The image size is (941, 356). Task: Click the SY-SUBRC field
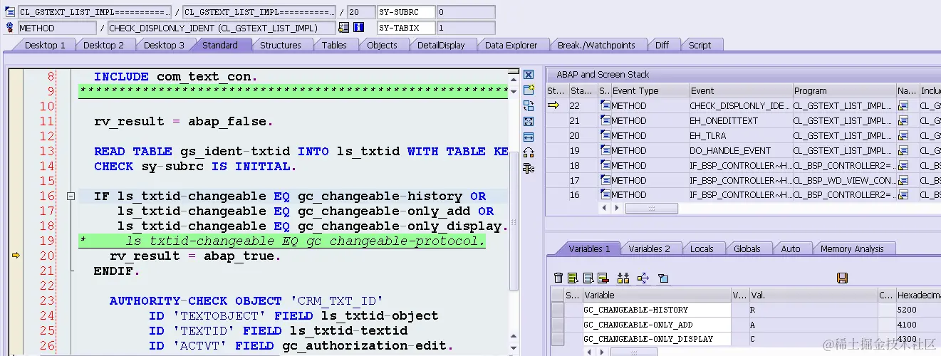pyautogui.click(x=405, y=12)
